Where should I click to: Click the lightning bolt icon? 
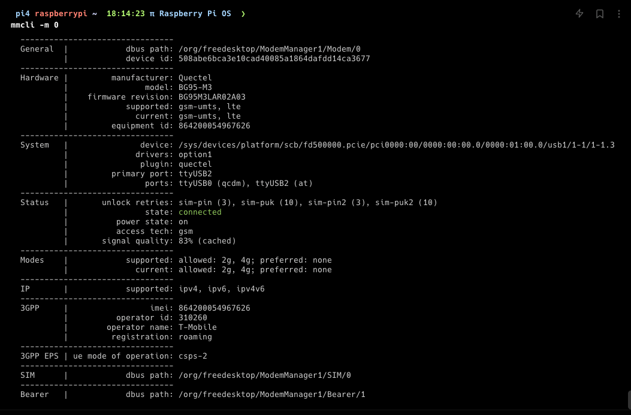point(579,13)
